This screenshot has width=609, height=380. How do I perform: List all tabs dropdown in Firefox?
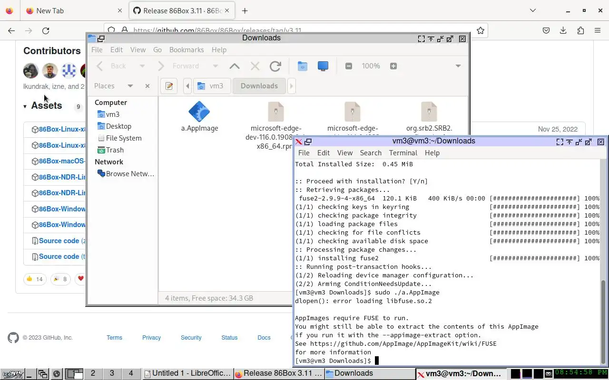[533, 11]
